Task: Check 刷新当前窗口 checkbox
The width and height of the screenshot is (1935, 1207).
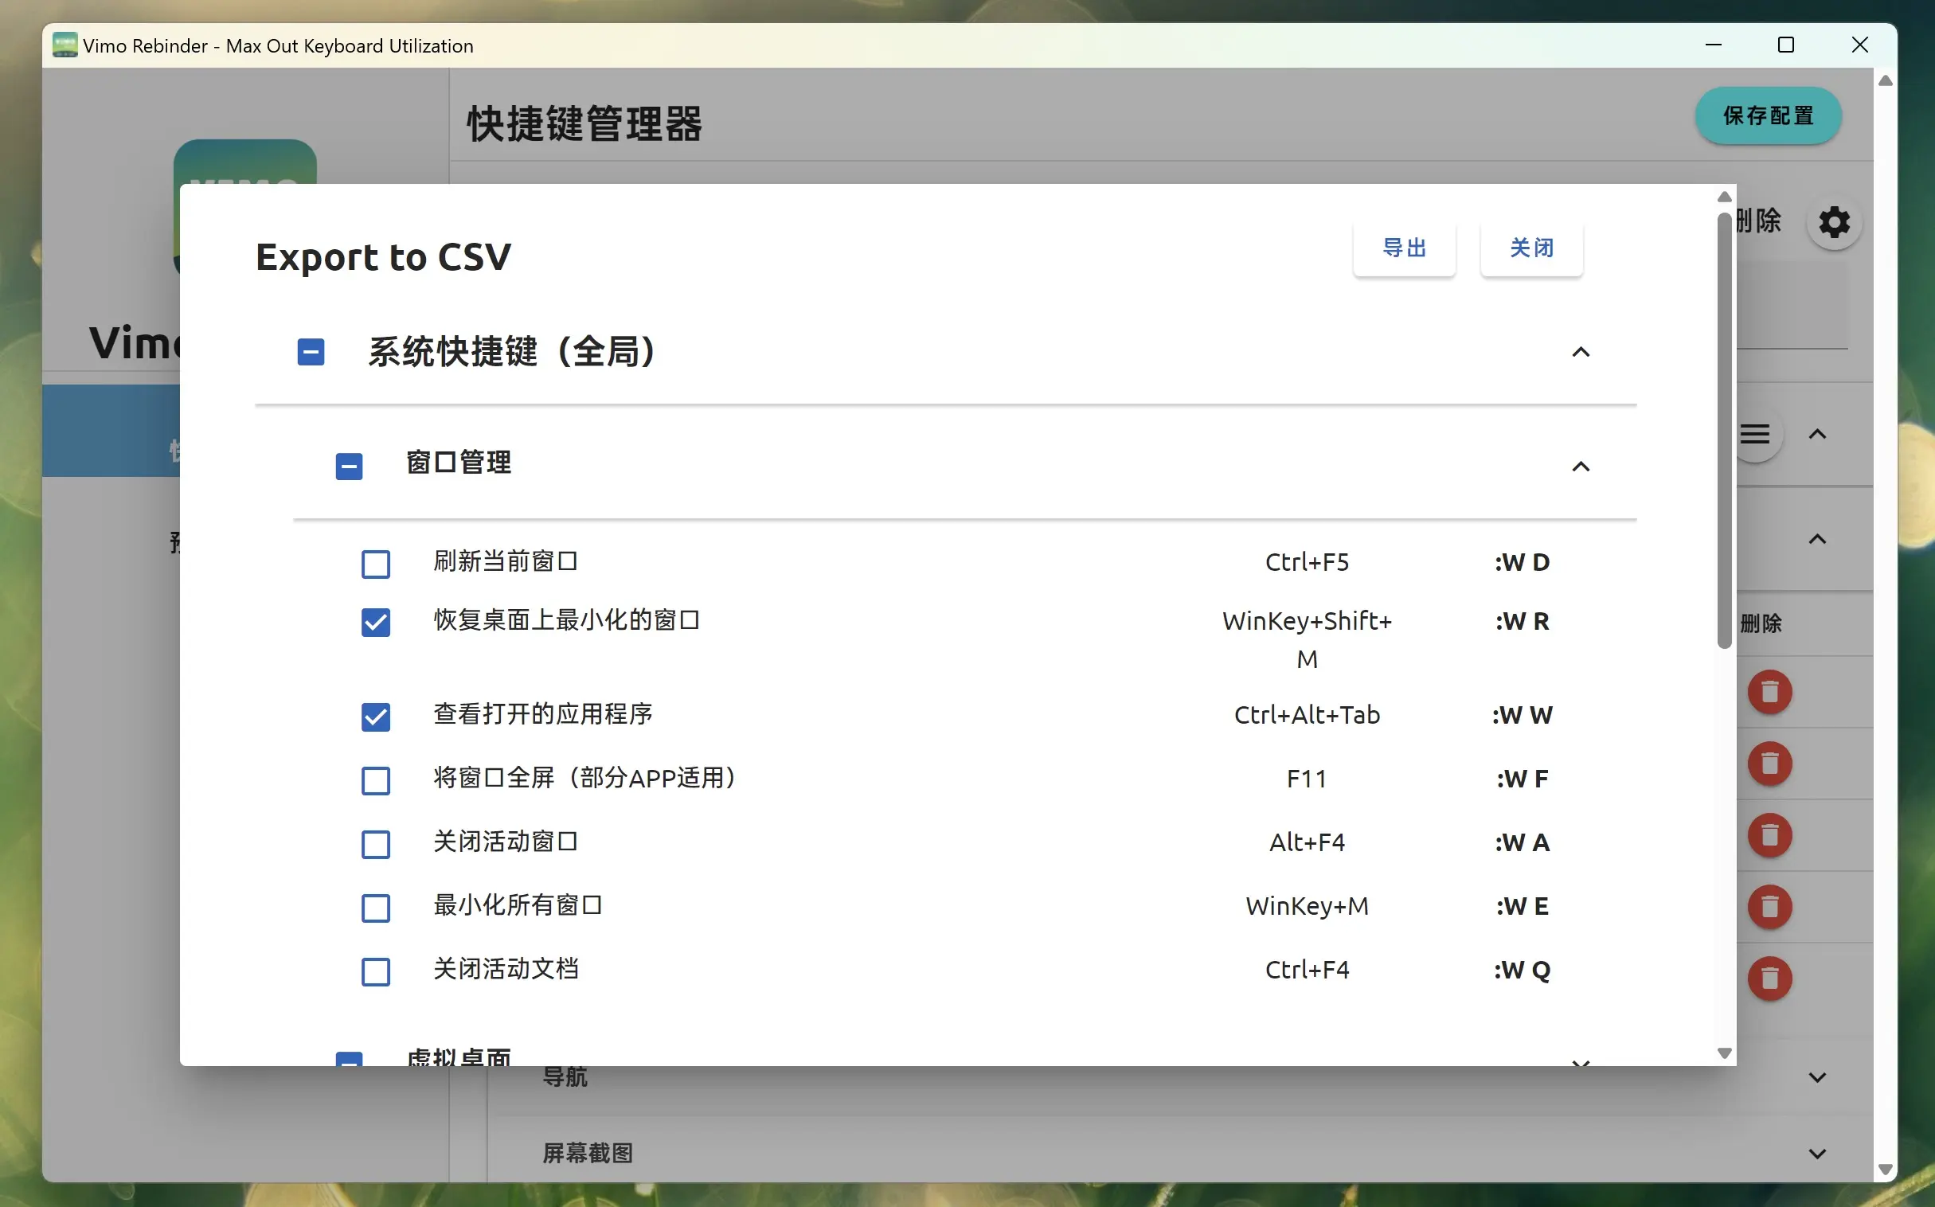Action: (x=375, y=564)
